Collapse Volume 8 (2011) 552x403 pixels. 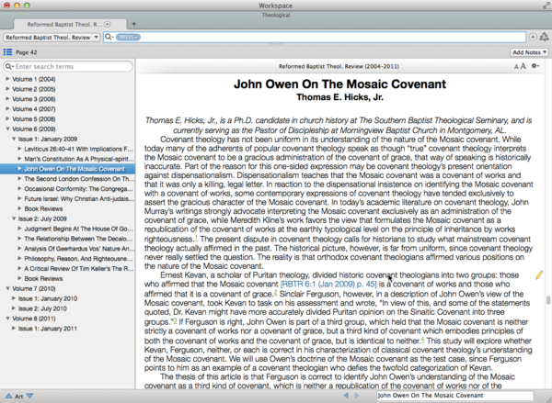pos(7,319)
